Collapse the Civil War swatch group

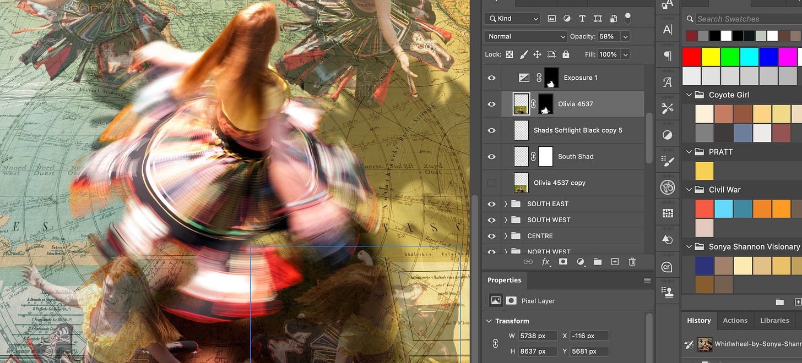pos(689,190)
